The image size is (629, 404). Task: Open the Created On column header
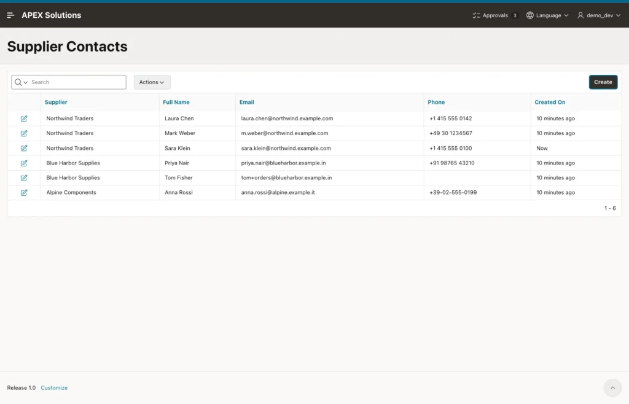(x=550, y=102)
